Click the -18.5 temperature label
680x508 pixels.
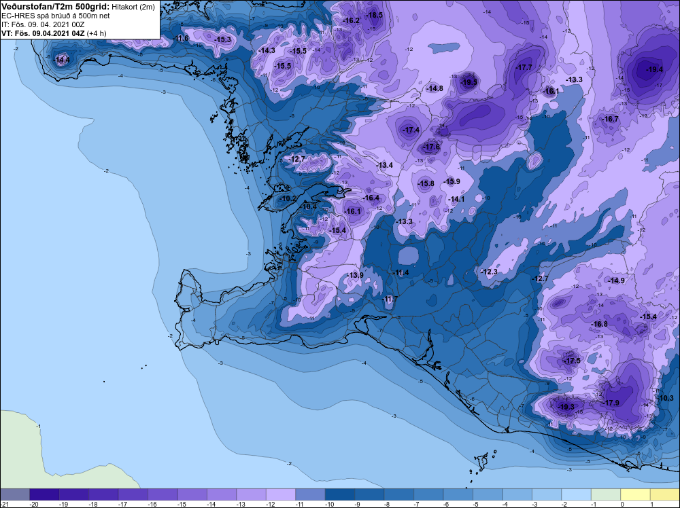(375, 15)
